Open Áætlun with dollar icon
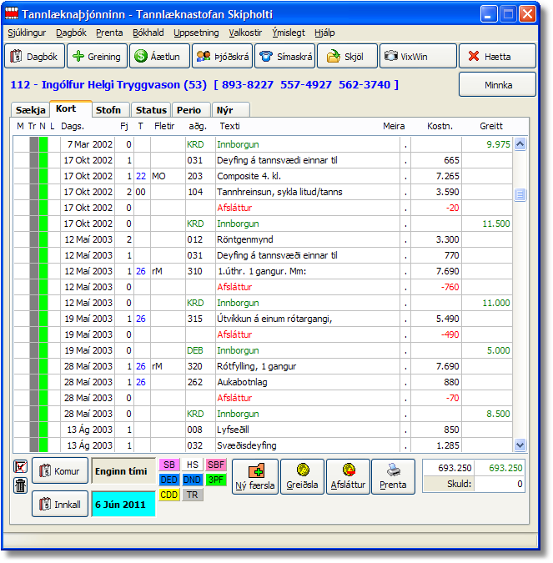This screenshot has height=563, width=553. [159, 56]
